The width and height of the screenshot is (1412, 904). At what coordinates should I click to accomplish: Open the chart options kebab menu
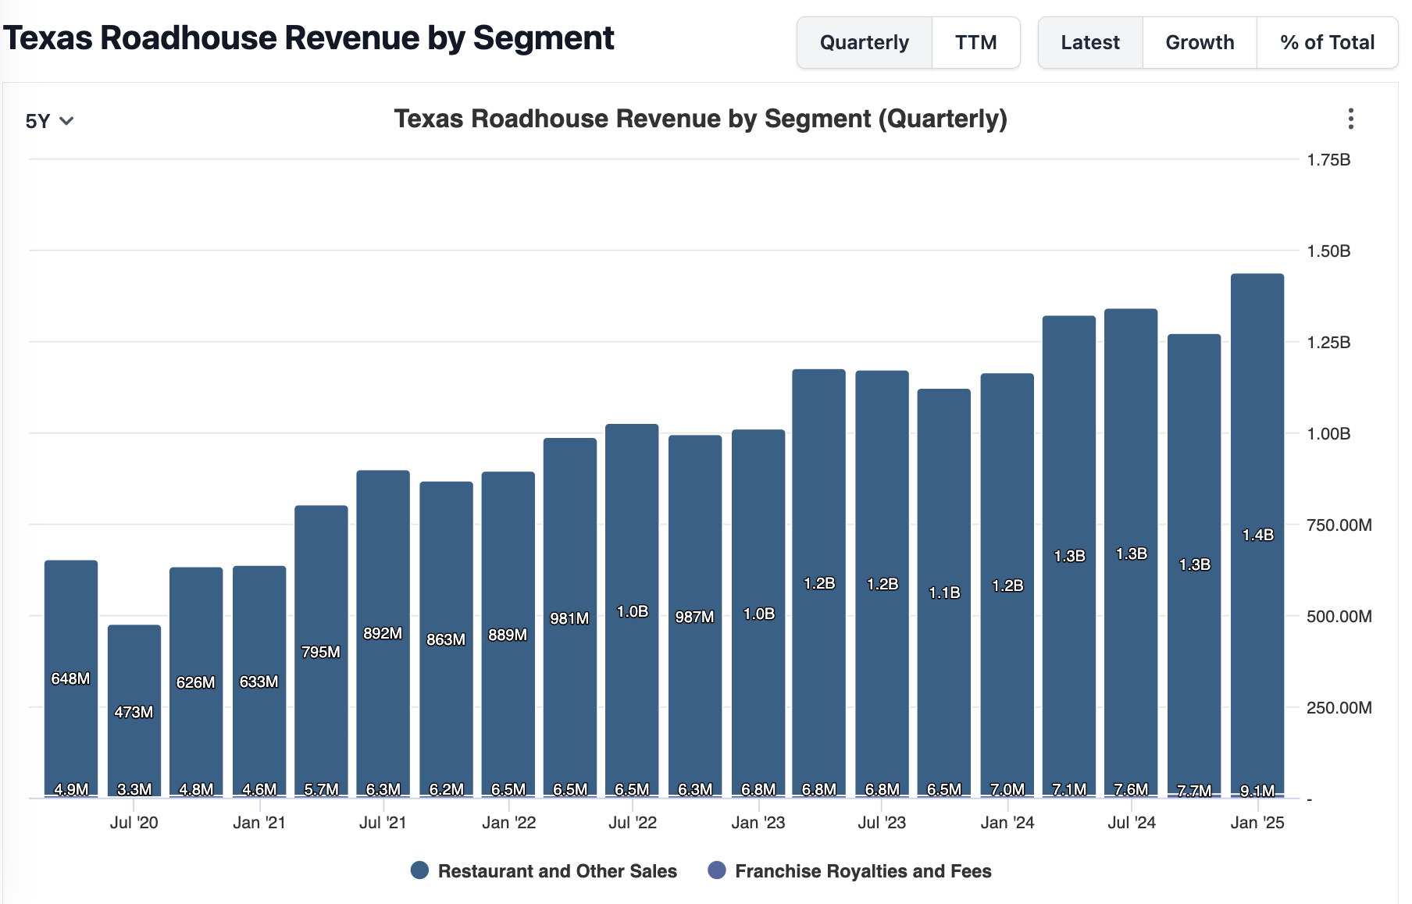pos(1350,119)
